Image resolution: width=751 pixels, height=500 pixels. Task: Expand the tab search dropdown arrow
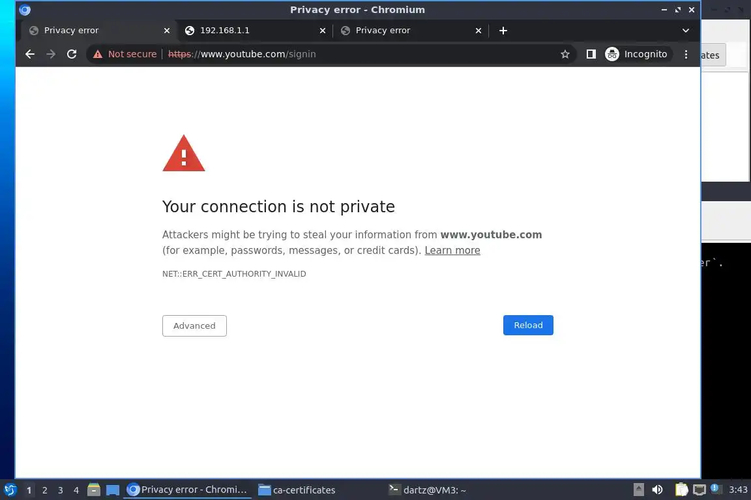[686, 31]
